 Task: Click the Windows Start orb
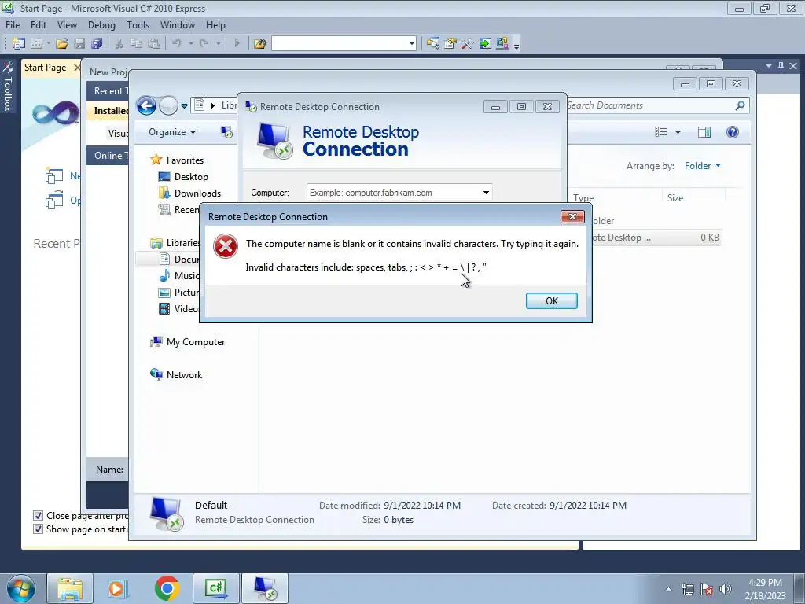pyautogui.click(x=21, y=588)
